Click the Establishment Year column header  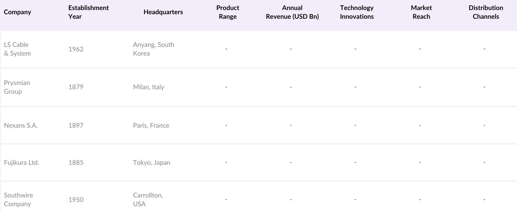89,12
